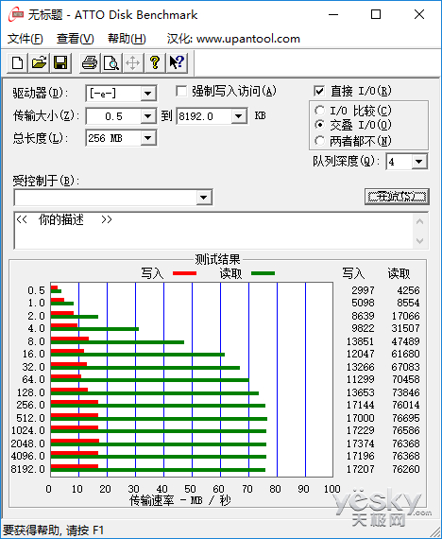This screenshot has width=442, height=539.
Task: Click the ATTO application icon in title bar
Action: (16, 15)
